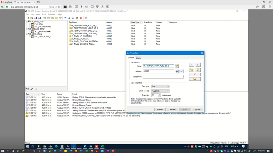This screenshot has width=273, height=153.
Task: Open the Data type dropdown
Action: coord(160,86)
